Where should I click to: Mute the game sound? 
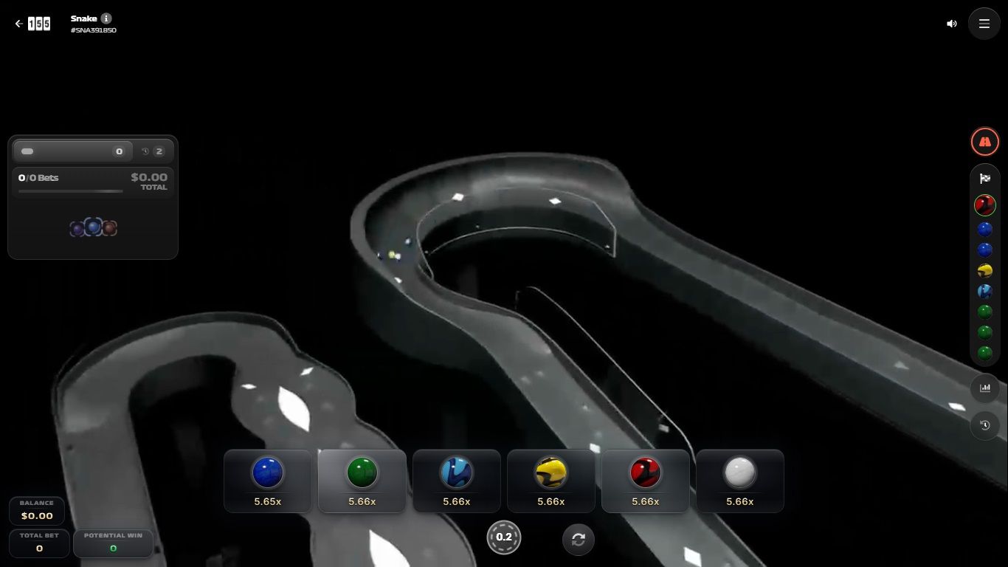(x=952, y=24)
